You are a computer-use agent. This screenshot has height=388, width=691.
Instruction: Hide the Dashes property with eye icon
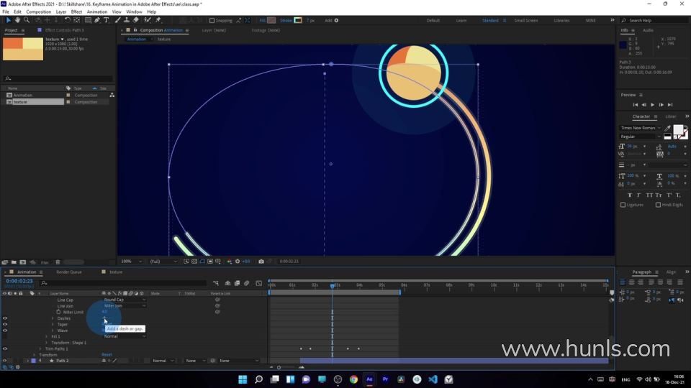tap(5, 318)
